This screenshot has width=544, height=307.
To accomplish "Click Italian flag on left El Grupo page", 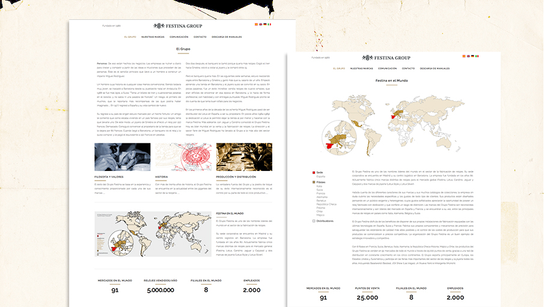I will tap(269, 24).
